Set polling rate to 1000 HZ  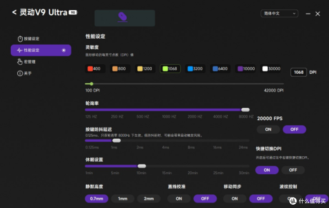click(169, 116)
